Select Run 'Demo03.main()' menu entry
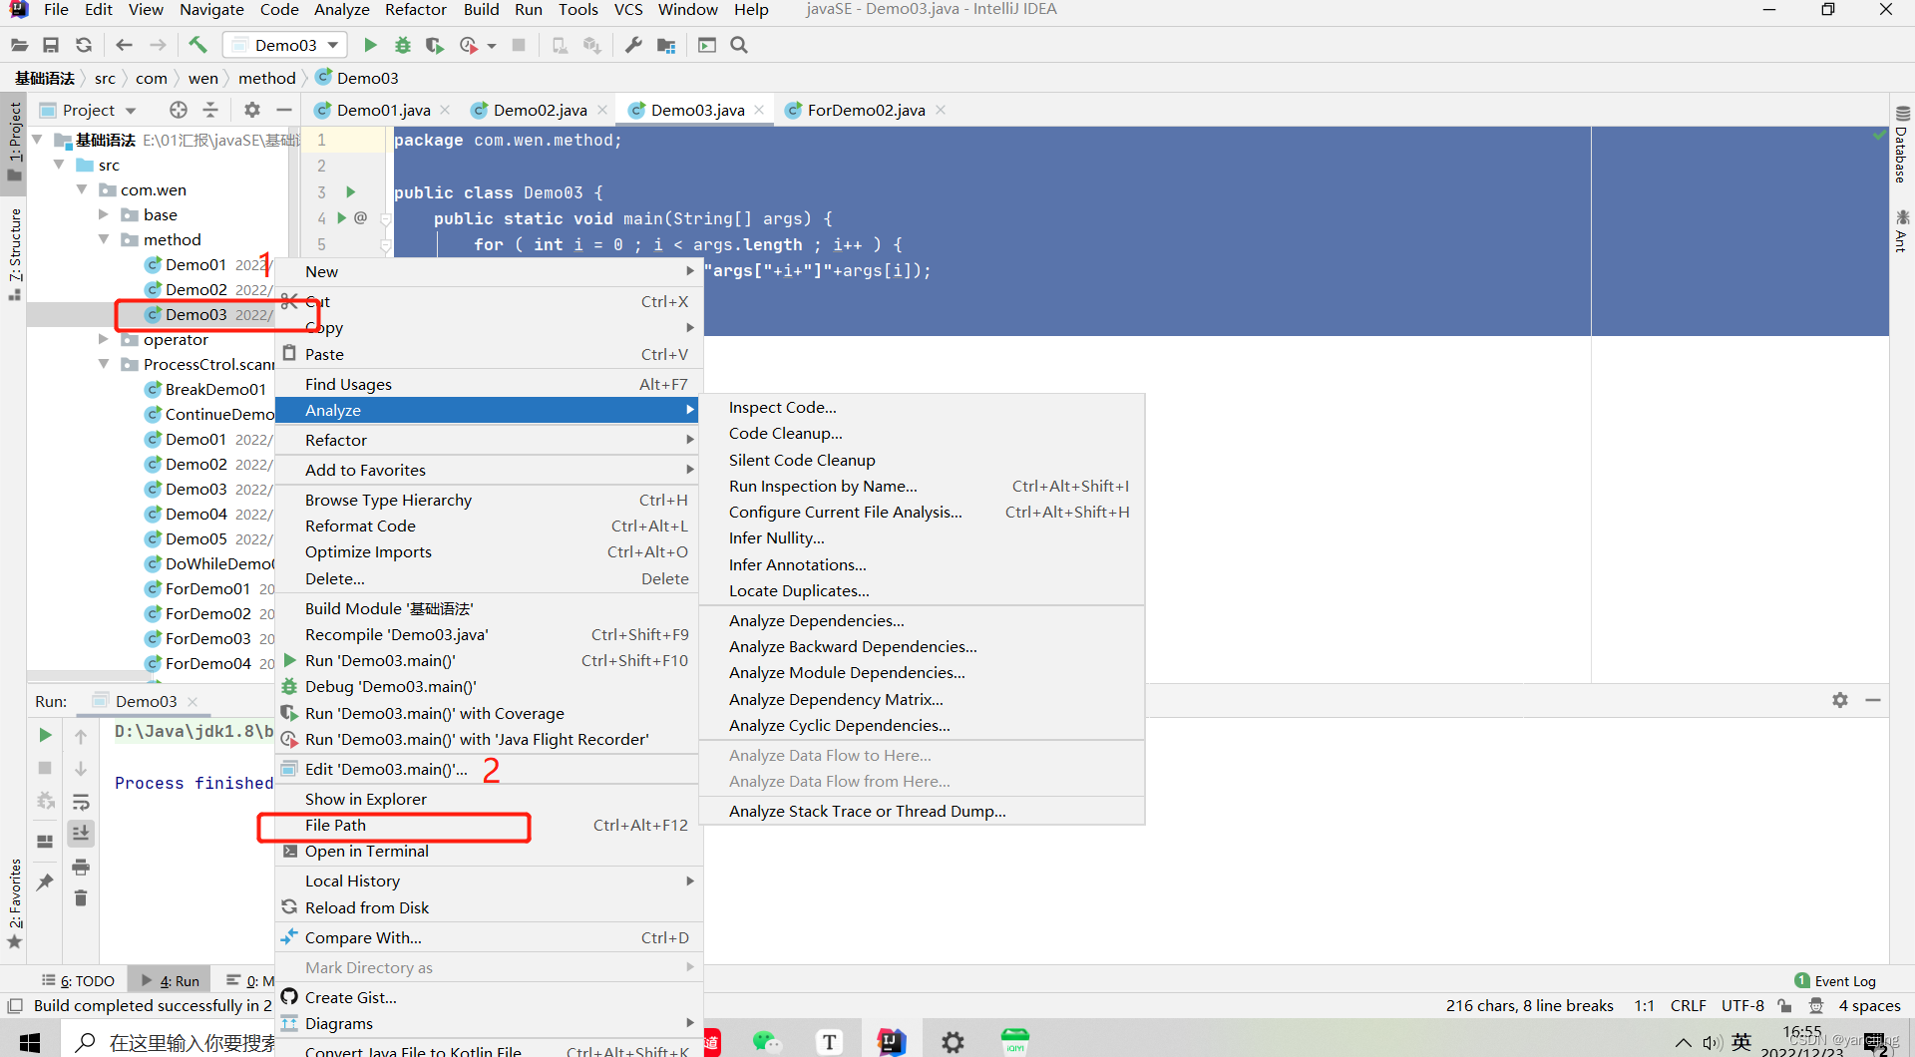This screenshot has width=1915, height=1057. [x=489, y=660]
